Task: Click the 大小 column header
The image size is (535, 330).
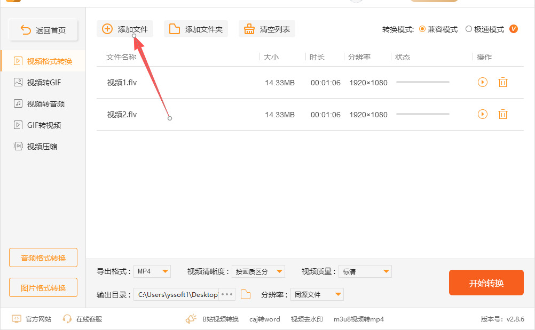Action: point(271,57)
